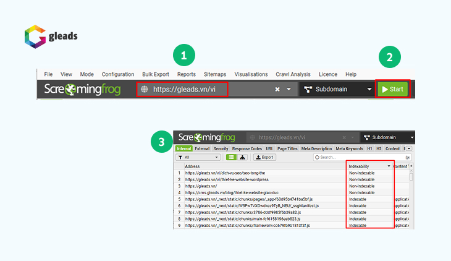Screen dimensions: 451x261
Task: Click the globe icon in lower greyed URL bar
Action: [x=253, y=137]
